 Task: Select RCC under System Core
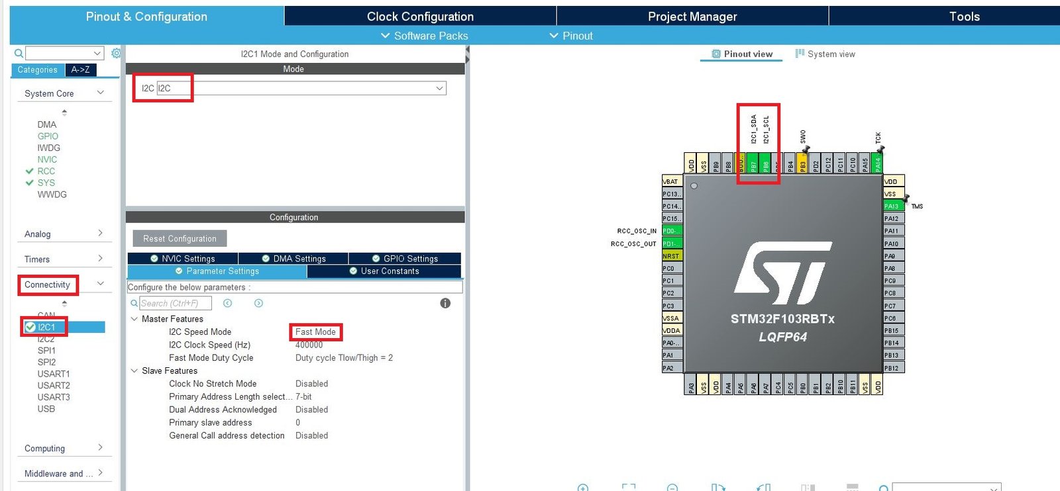[x=46, y=171]
